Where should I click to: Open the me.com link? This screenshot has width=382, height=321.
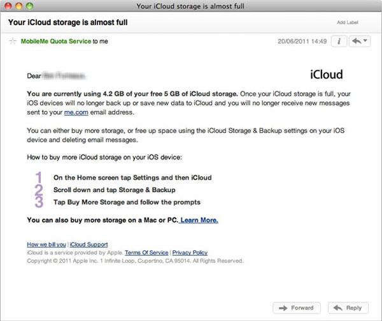click(76, 112)
